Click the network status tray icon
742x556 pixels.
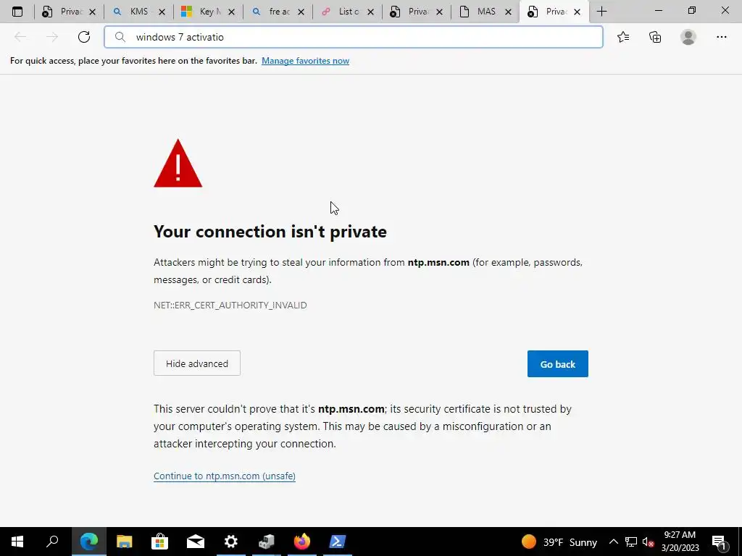(631, 542)
